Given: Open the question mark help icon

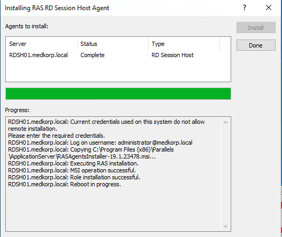Looking at the screenshot, I should pyautogui.click(x=245, y=7).
